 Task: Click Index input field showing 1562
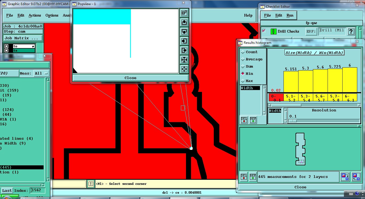(x=37, y=190)
